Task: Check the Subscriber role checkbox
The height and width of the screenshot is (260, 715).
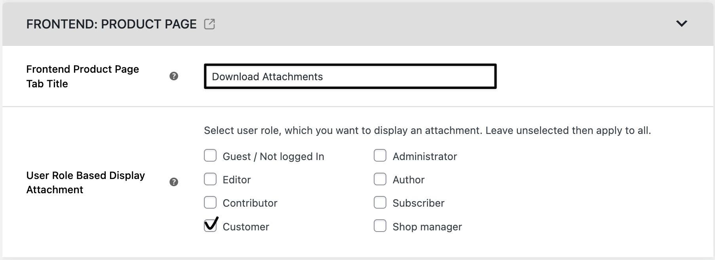Action: (x=380, y=202)
